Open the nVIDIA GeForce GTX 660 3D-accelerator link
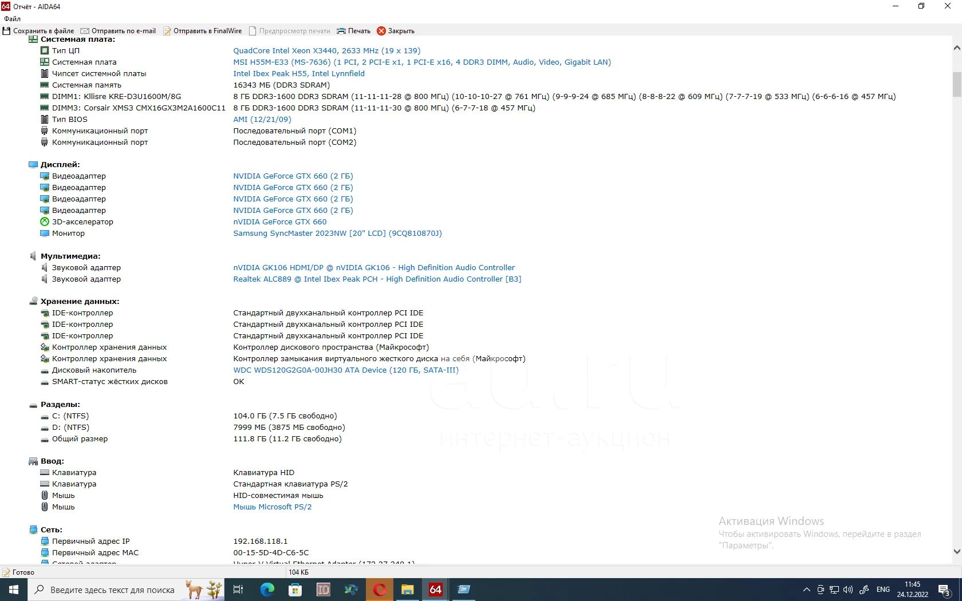Image resolution: width=962 pixels, height=601 pixels. pos(280,222)
